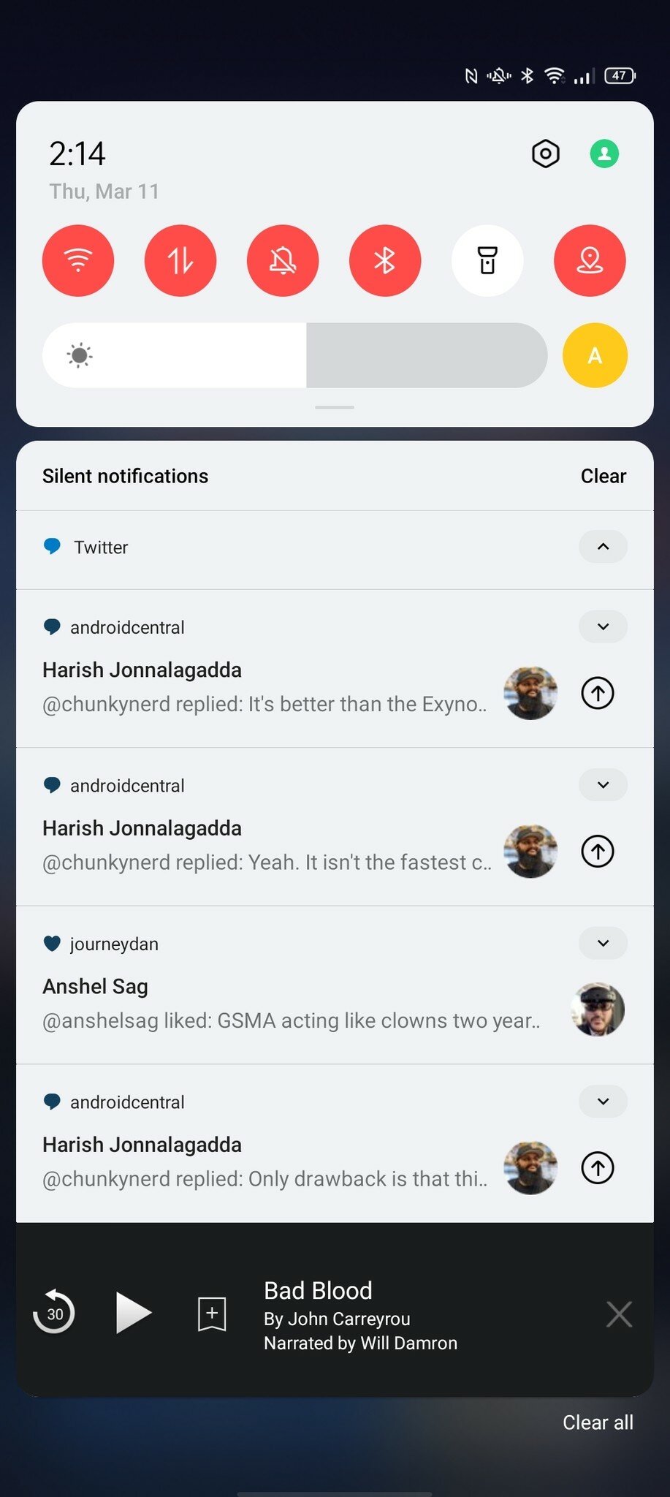Reply to the 'Only drawback' tweet notification
Viewport: 670px width, 1497px height.
point(598,1167)
